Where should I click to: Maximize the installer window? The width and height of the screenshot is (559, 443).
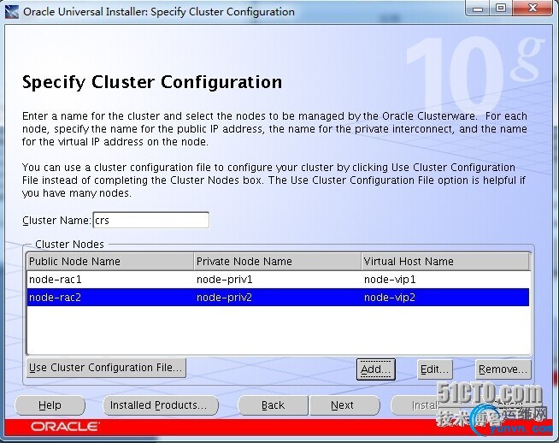pyautogui.click(x=502, y=9)
